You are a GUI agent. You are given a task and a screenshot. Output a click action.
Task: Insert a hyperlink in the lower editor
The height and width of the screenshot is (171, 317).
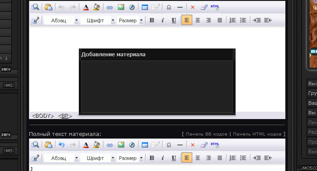click(x=110, y=145)
